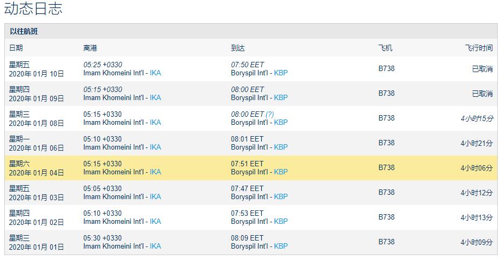Click the KBP link for 10 January flight
Viewport: 501px width, 261px height.
click(281, 73)
